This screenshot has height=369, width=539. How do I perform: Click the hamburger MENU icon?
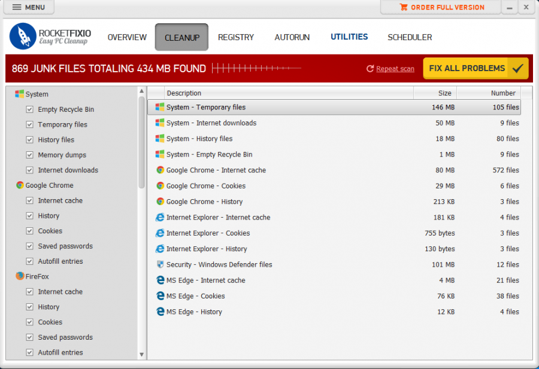17,7
